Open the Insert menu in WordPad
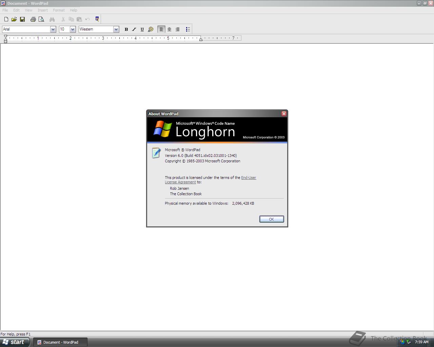This screenshot has height=347, width=434. (43, 10)
